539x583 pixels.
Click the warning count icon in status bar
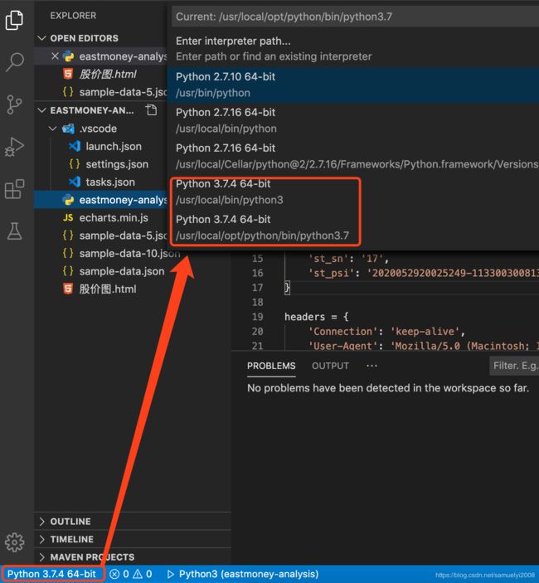click(138, 574)
